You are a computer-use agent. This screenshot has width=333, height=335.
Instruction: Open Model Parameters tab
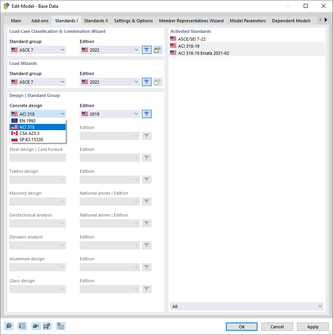tap(247, 21)
